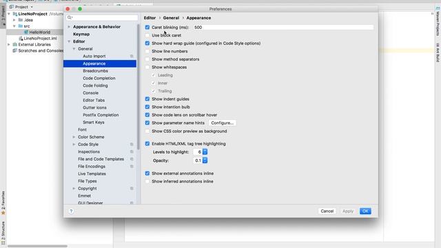
Task: Toggle Show code lens on scrollbar hover
Action: tap(147, 115)
